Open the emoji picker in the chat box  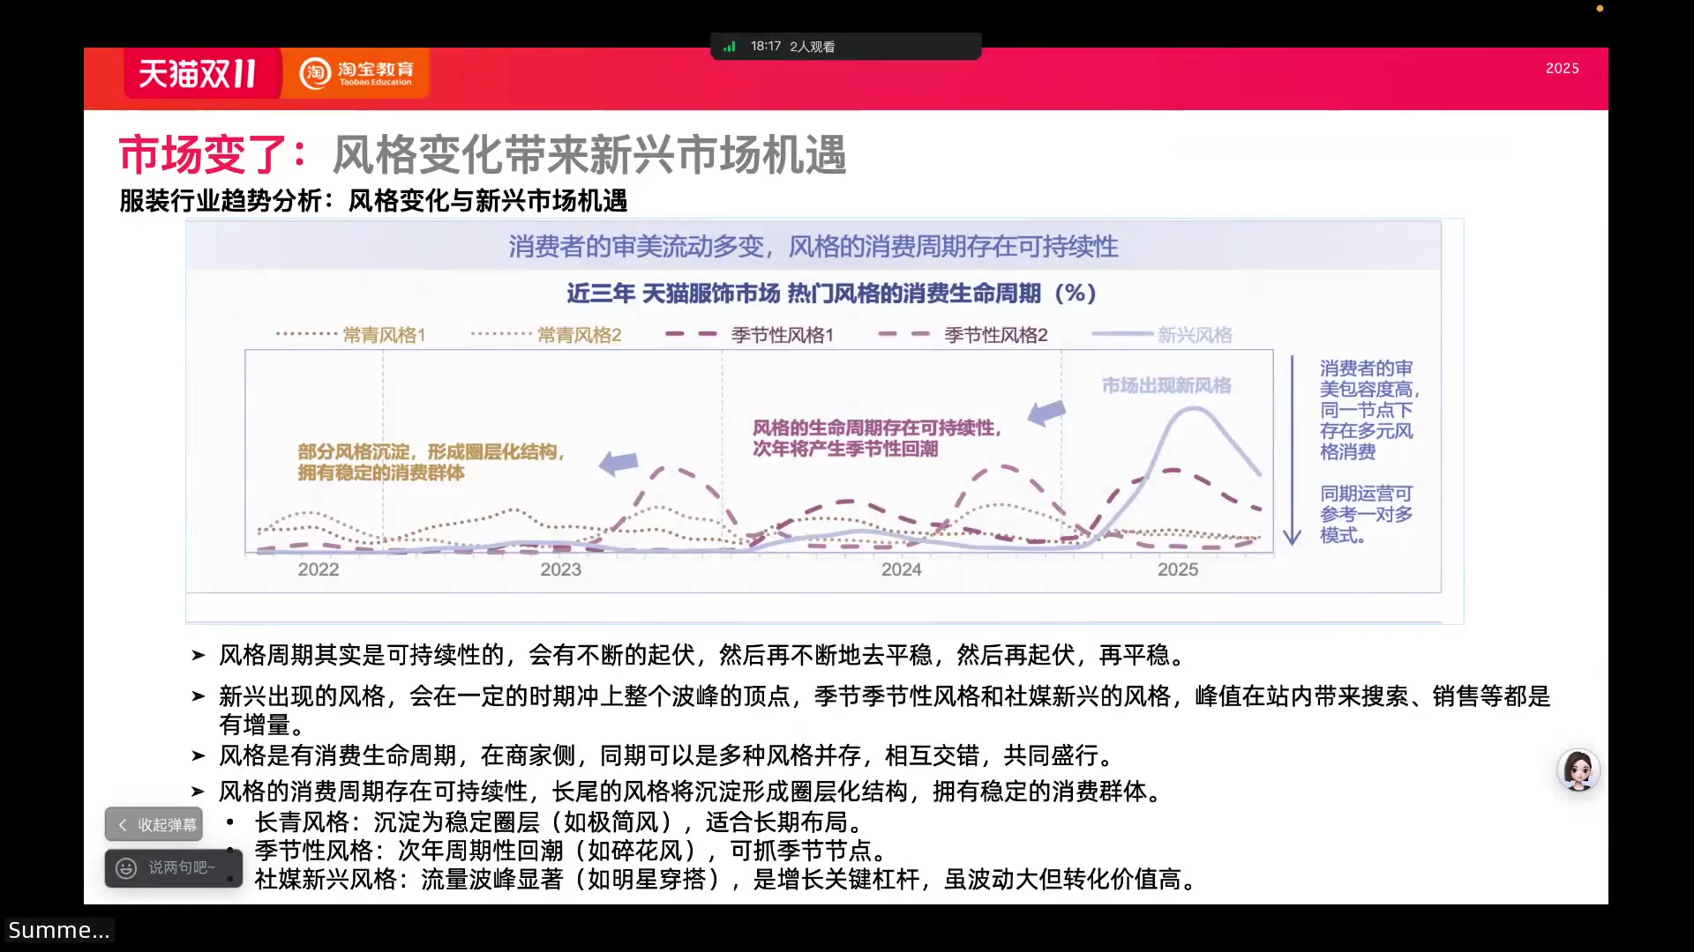124,868
